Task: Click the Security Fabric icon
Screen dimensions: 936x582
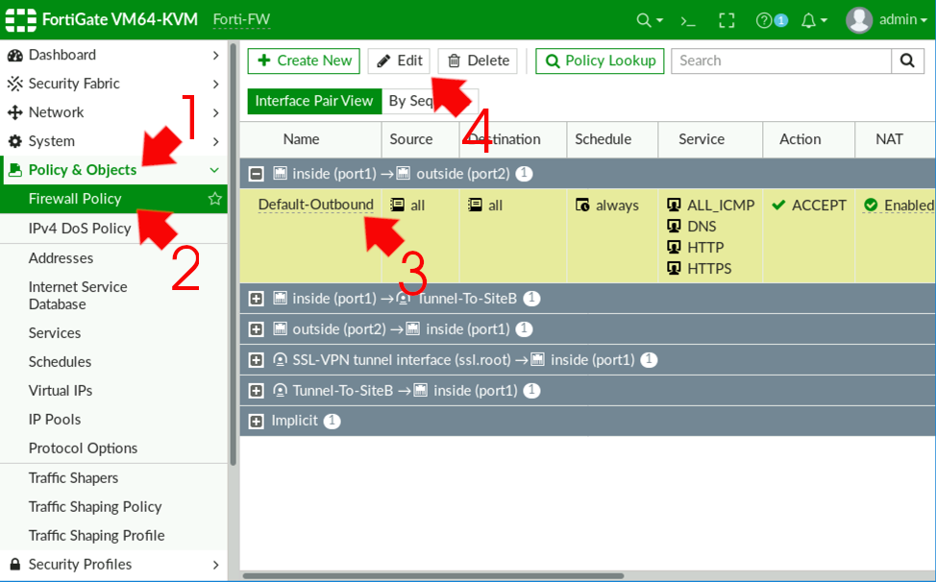Action: (x=15, y=85)
